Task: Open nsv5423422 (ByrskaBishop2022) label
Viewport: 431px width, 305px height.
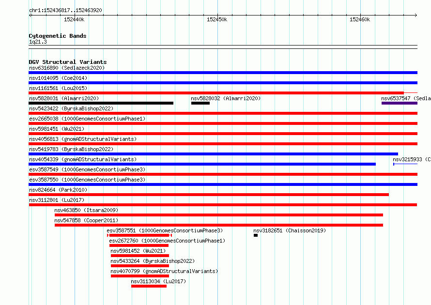Action: point(71,108)
